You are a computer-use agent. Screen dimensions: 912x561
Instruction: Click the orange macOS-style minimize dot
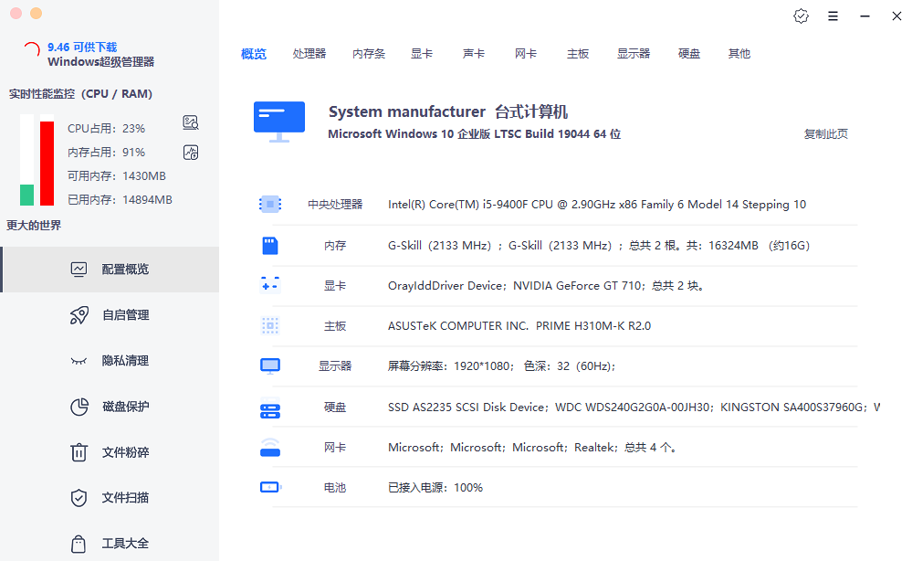coord(37,14)
